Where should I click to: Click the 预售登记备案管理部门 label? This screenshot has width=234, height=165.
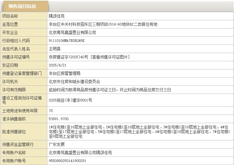(22, 73)
